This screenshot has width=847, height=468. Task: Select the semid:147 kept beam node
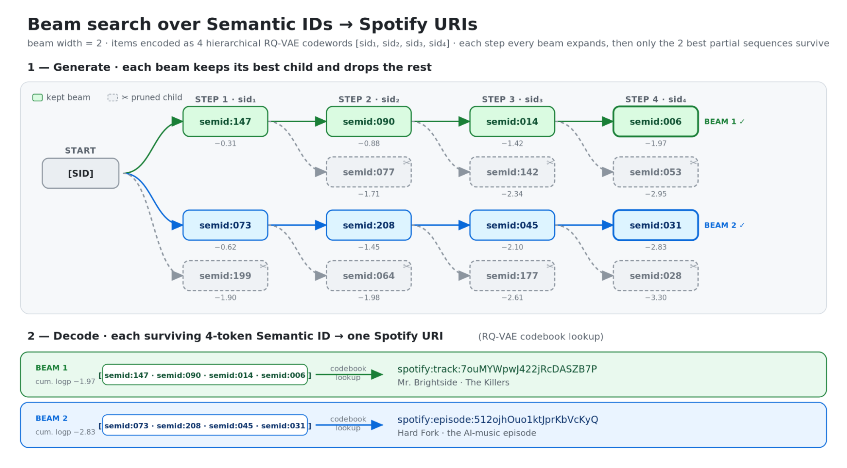point(225,121)
